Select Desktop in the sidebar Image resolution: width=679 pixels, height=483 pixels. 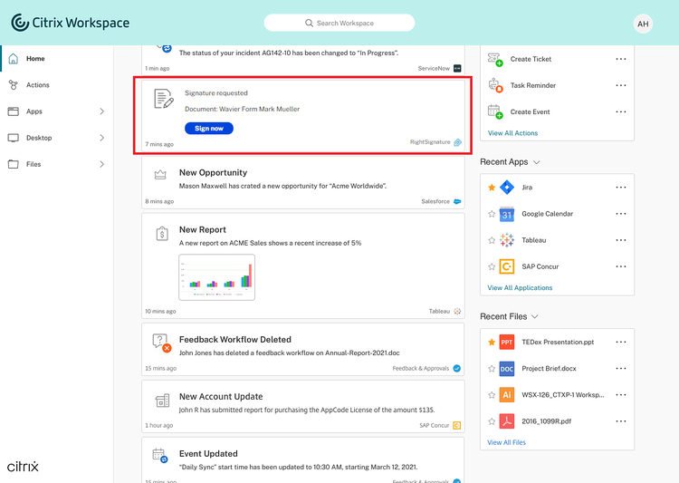pyautogui.click(x=56, y=138)
